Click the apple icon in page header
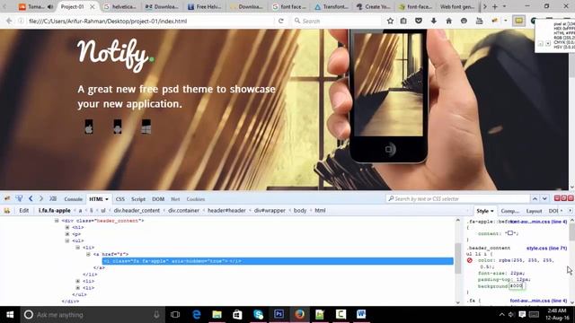The image size is (575, 323). click(x=89, y=127)
